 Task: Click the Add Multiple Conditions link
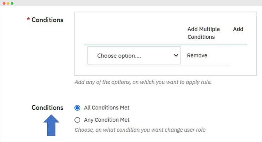203,33
